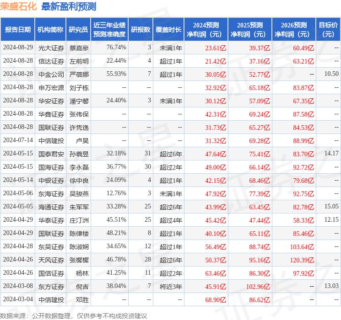Click the 东方证券 institution cell

pyautogui.click(x=51, y=287)
